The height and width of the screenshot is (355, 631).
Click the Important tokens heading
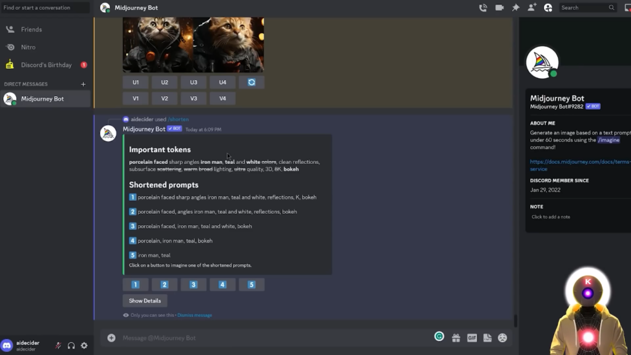pyautogui.click(x=160, y=150)
